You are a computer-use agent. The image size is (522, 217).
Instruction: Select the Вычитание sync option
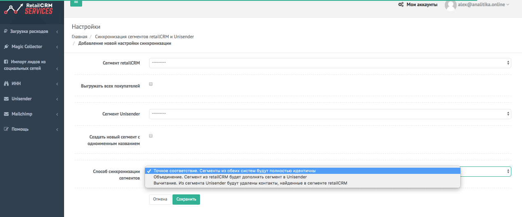coord(303,183)
